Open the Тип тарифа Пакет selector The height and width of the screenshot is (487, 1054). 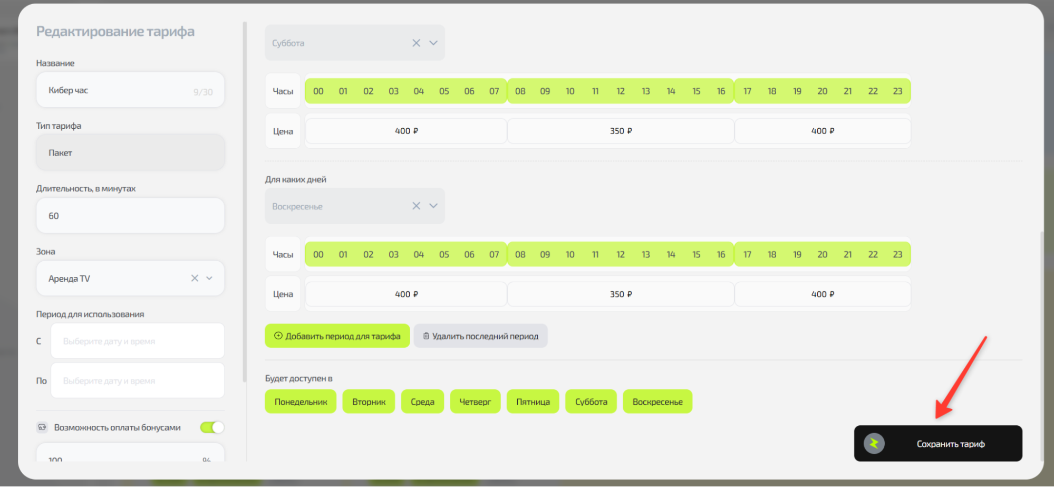coord(130,152)
